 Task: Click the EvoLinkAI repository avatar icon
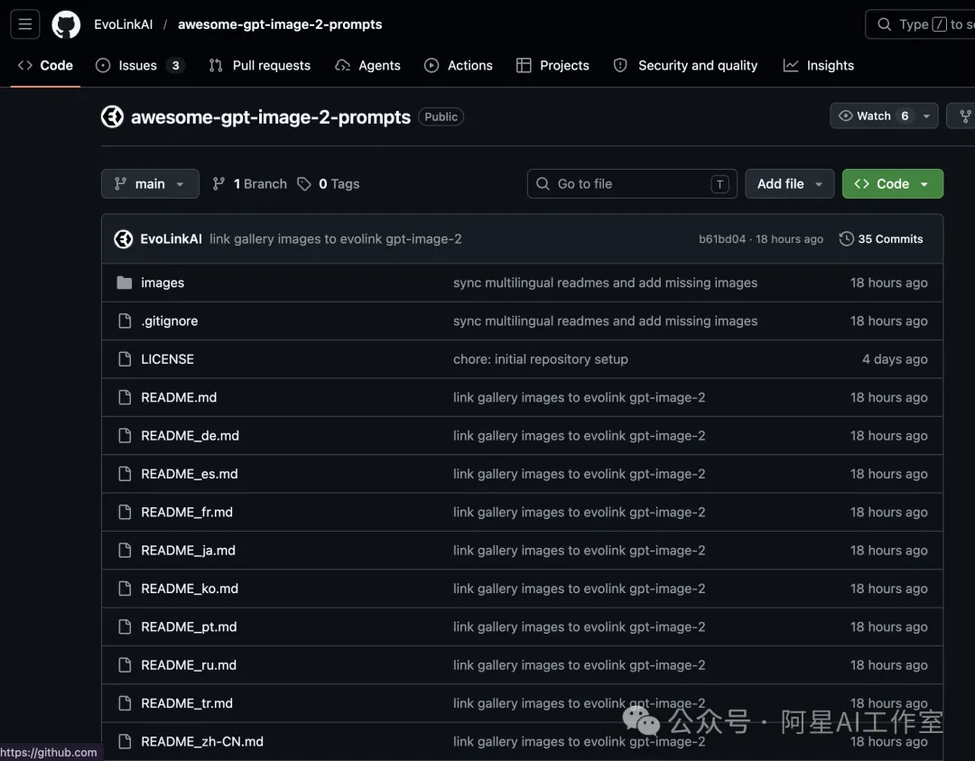click(x=112, y=116)
